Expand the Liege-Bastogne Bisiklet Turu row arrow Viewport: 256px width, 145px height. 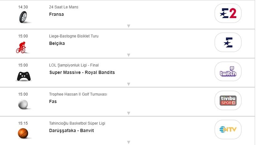pos(128,55)
